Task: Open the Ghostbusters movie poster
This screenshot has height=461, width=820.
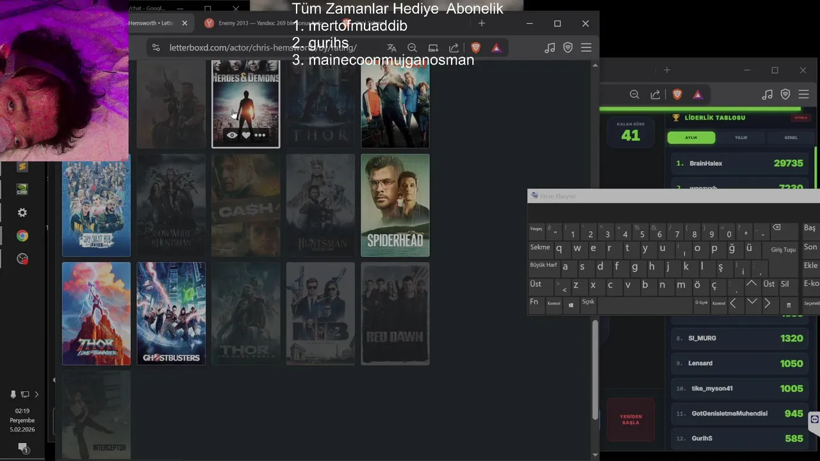Action: coord(171,314)
